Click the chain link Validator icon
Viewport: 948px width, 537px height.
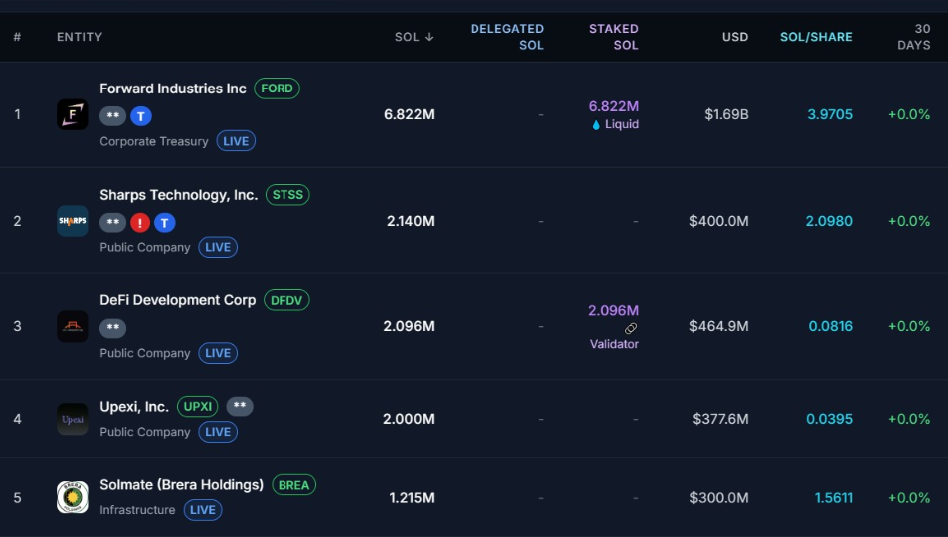click(630, 328)
